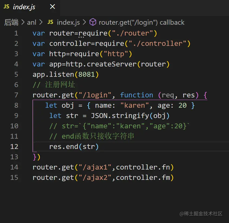Screen dimensions: 229x223
Task: Click the "./controller" string on line 2
Action: (x=158, y=44)
